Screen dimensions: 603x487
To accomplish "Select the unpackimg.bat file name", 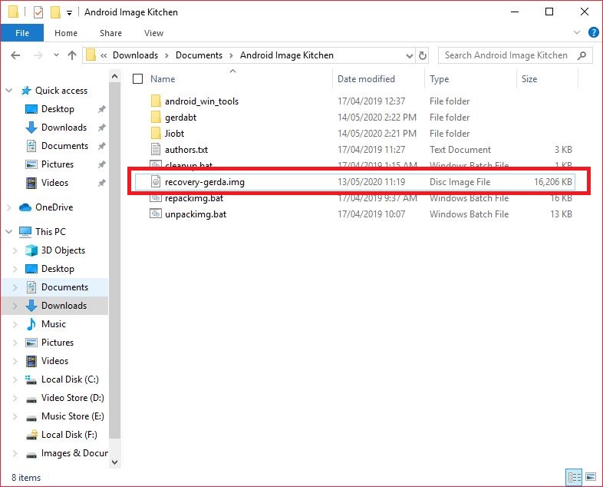I will tap(196, 214).
